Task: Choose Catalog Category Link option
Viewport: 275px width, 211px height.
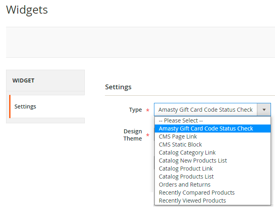Action: pos(187,153)
